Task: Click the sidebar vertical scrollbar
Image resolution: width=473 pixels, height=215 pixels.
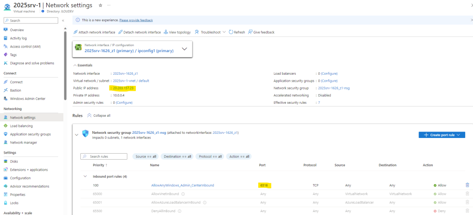Action: point(66,66)
